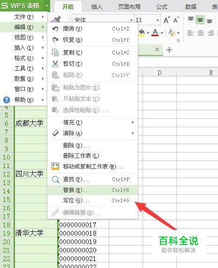Screen dimensions: 218x268
Task: Open the 窗口(W) menu
Action: pyautogui.click(x=23, y=89)
